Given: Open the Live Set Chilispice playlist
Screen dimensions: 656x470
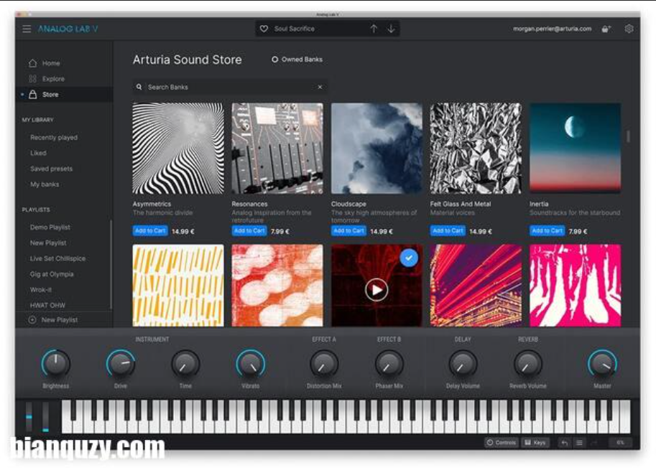Looking at the screenshot, I should click(x=57, y=258).
